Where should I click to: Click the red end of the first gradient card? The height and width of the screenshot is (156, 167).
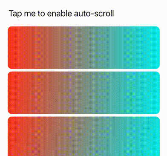pos(13,48)
